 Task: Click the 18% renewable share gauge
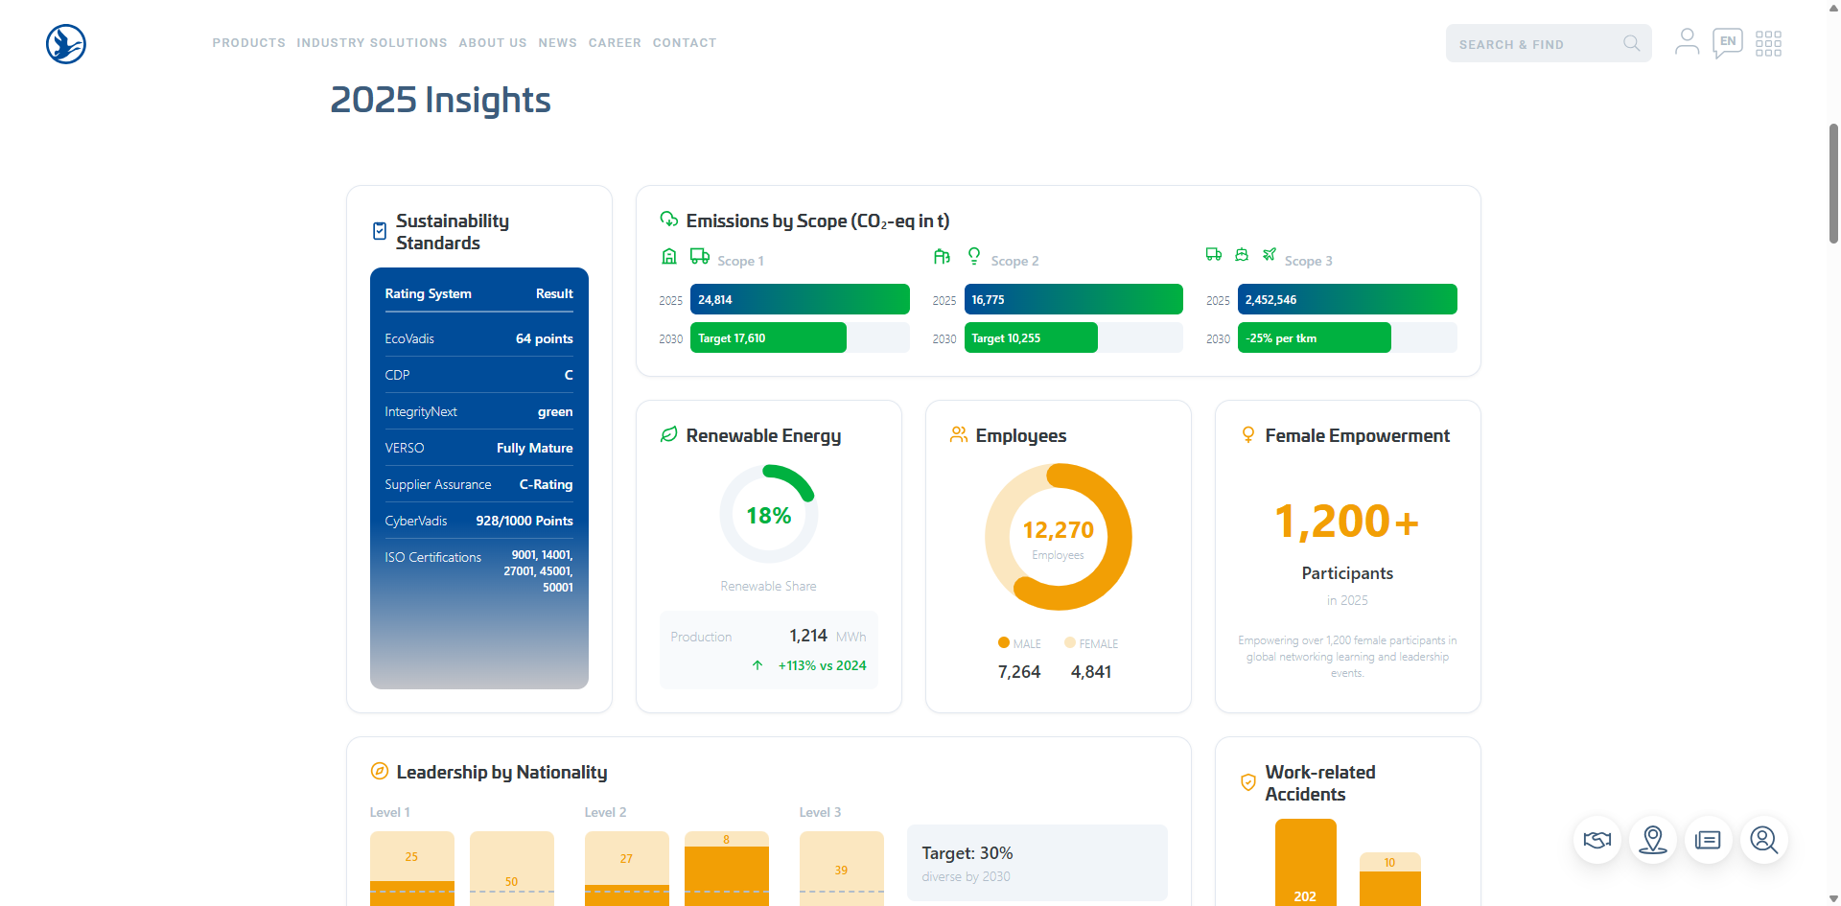pos(769,515)
